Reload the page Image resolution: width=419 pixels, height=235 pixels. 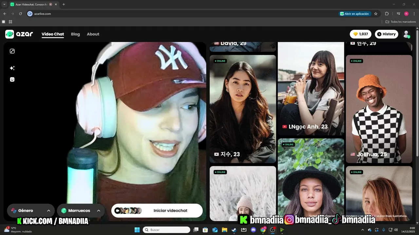point(20,14)
